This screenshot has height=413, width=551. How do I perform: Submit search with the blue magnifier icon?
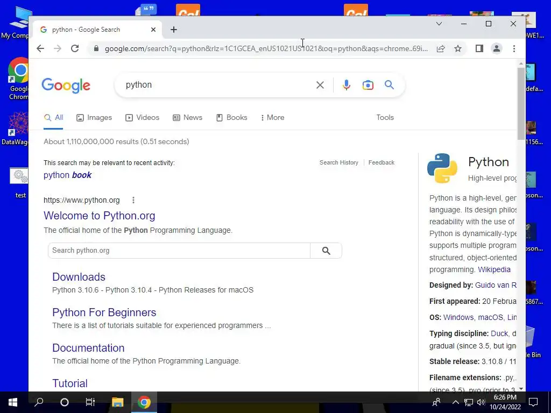tap(389, 84)
